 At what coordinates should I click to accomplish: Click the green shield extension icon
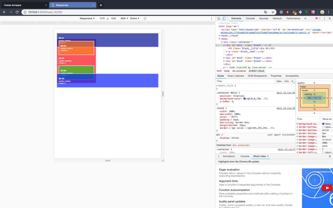tap(306, 12)
